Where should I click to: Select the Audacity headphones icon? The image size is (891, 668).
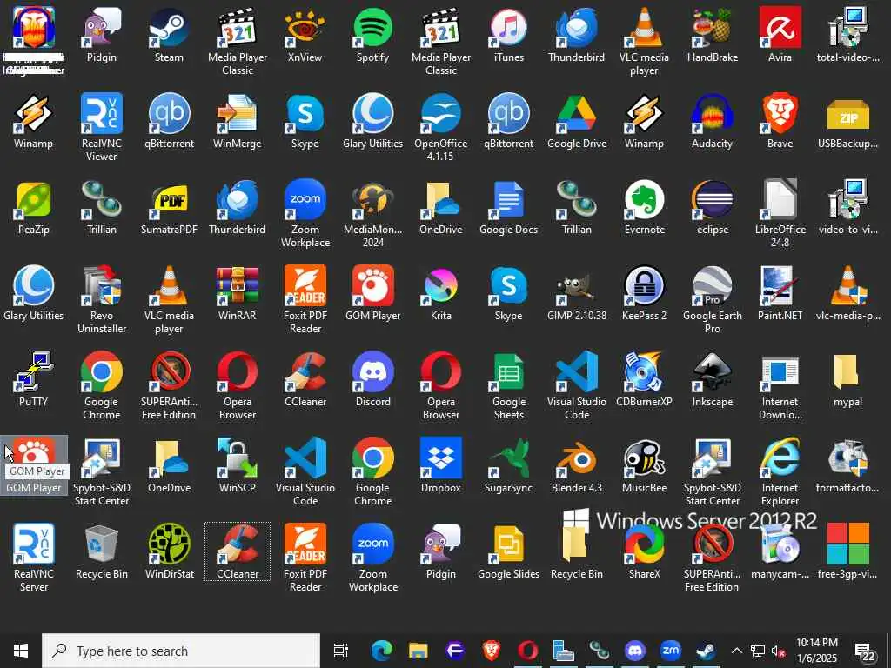[712, 122]
